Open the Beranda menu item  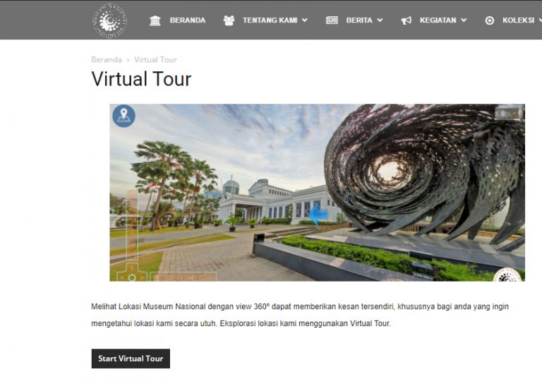(x=187, y=20)
